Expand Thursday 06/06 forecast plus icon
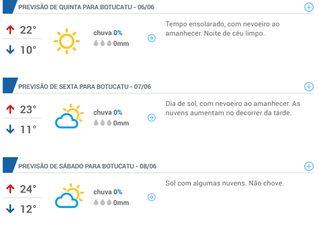This screenshot has height=225, width=319. point(309,7)
